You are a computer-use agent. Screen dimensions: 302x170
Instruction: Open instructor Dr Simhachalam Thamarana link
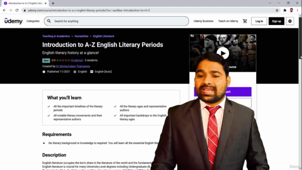[73, 66]
